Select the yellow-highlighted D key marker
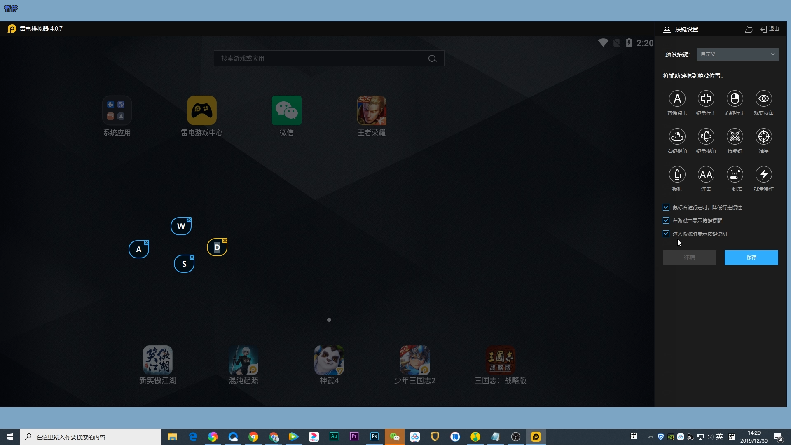The height and width of the screenshot is (445, 791). click(x=217, y=248)
